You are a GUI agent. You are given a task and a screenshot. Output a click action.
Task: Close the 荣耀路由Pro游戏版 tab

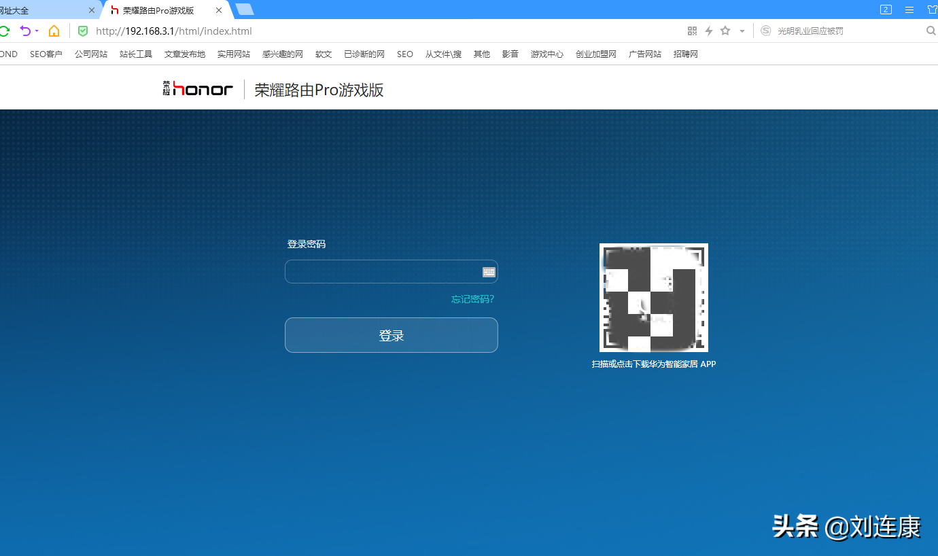(219, 10)
